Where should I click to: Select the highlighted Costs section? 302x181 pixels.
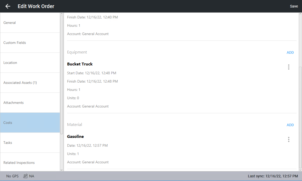click(x=30, y=123)
